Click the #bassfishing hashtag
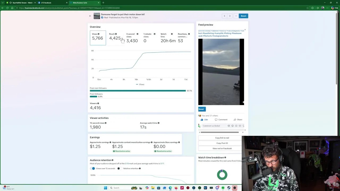The height and width of the screenshot is (191, 340). point(208,33)
